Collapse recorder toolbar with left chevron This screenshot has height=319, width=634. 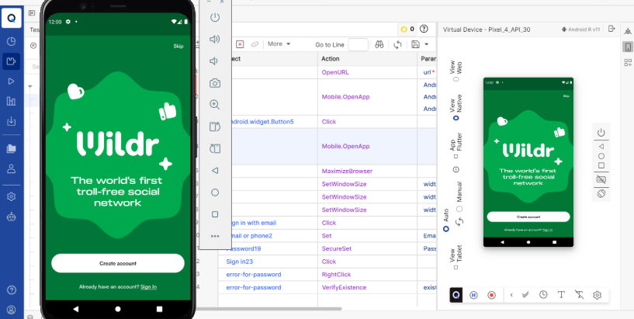511,295
